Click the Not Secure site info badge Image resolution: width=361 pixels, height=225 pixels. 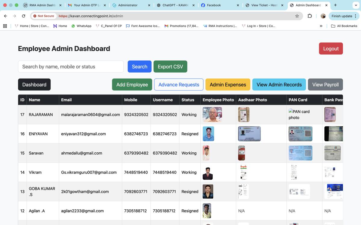tap(44, 16)
